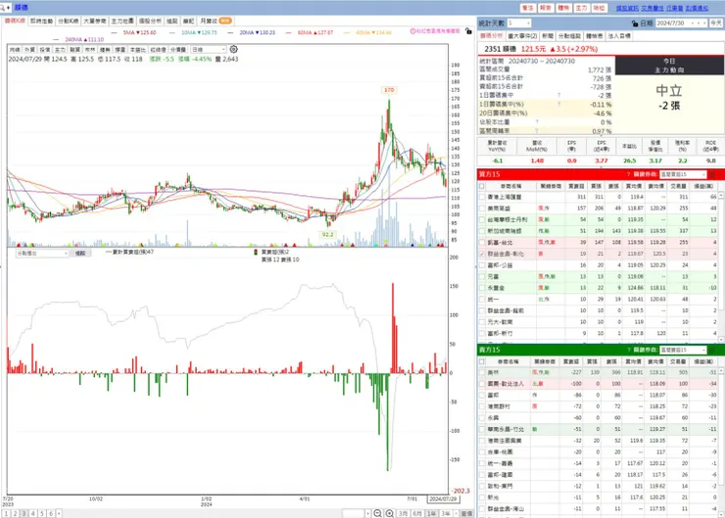The image size is (725, 518).
Task: Open the chart settings gear icon
Action: tap(234, 49)
